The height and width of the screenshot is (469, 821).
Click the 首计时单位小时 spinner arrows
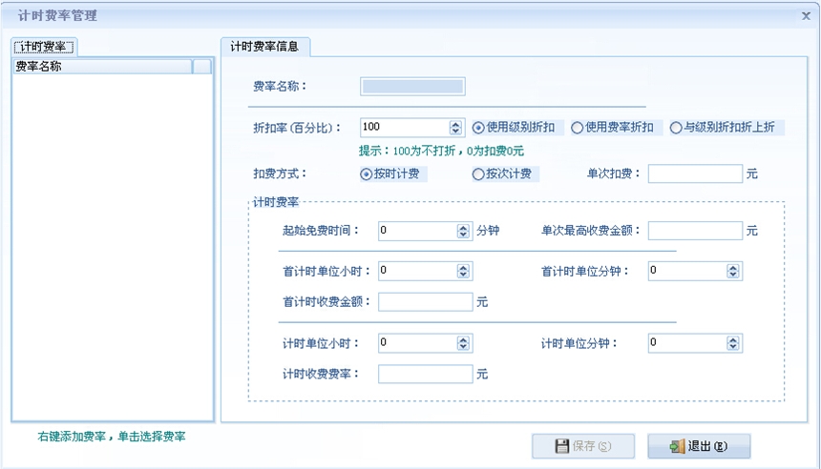point(463,272)
